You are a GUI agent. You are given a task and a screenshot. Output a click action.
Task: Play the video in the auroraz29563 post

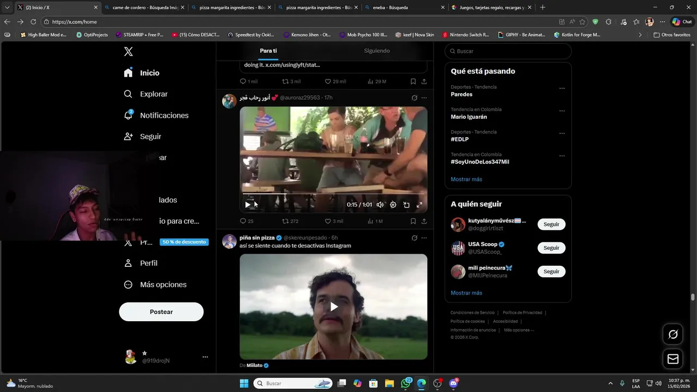248,205
